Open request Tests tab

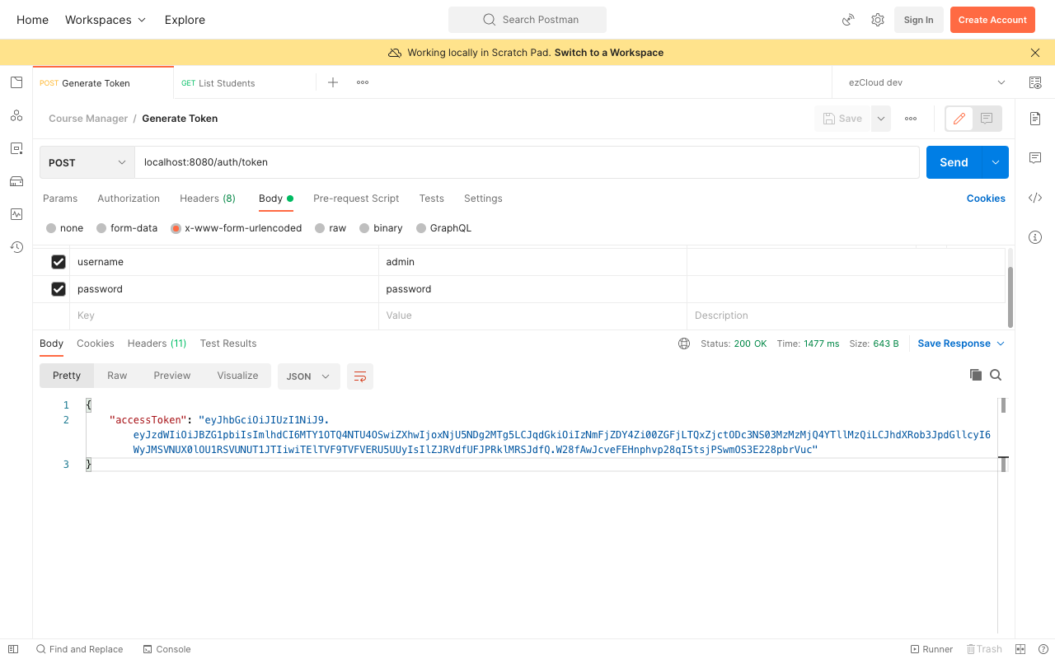432,199
